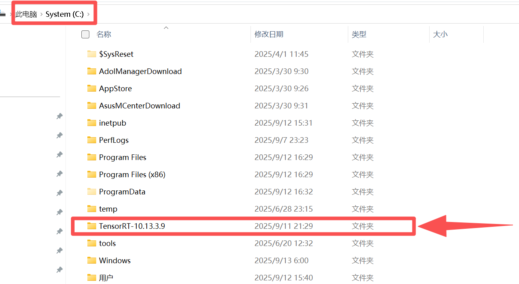
Task: Select the tools folder name text
Action: click(107, 243)
